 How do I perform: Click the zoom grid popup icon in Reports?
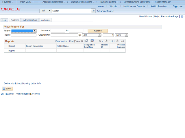87,41
